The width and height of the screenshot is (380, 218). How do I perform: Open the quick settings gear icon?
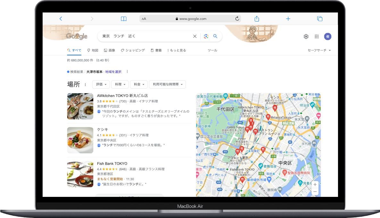pos(306,36)
